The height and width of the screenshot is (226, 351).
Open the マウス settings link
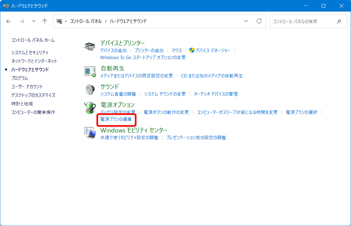[176, 50]
